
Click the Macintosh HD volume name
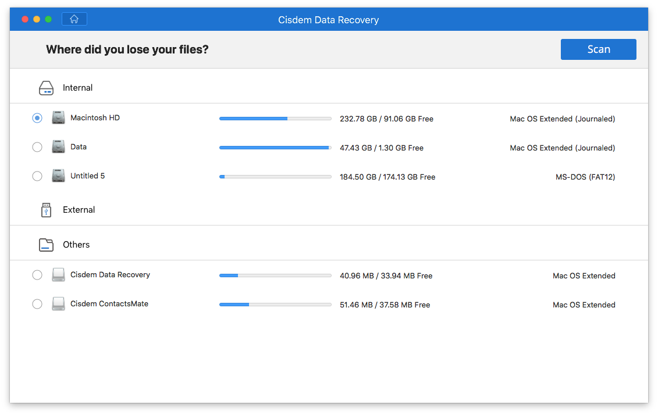(95, 118)
